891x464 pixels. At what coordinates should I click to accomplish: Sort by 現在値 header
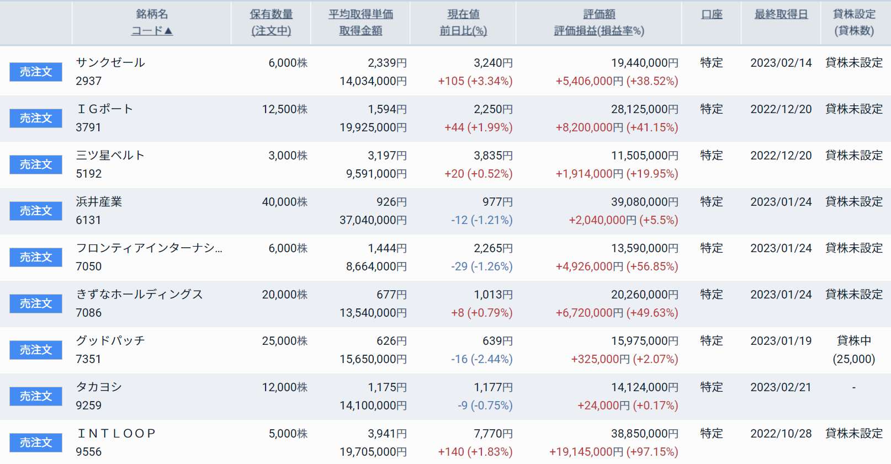point(463,14)
